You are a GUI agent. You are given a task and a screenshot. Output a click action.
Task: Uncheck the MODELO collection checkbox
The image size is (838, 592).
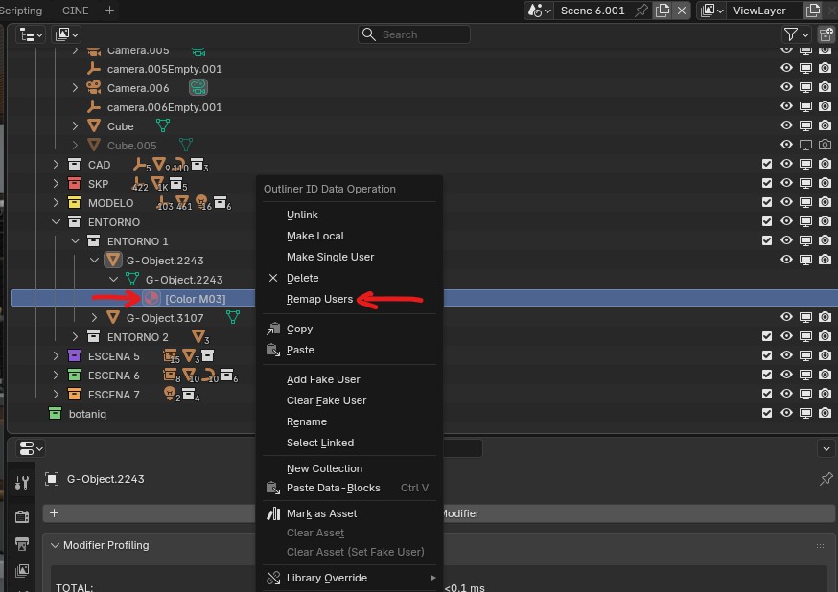pyautogui.click(x=767, y=202)
